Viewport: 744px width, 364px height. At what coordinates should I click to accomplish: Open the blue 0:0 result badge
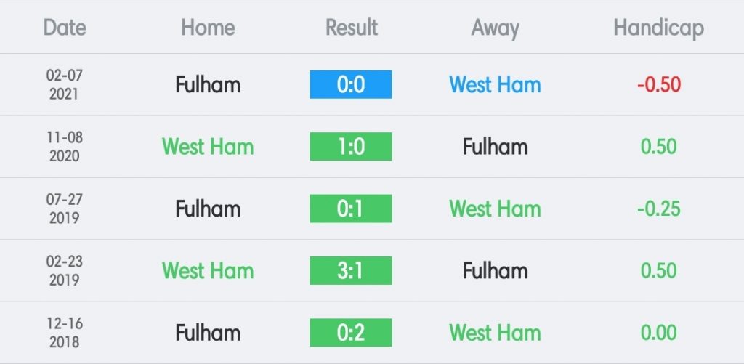(351, 84)
